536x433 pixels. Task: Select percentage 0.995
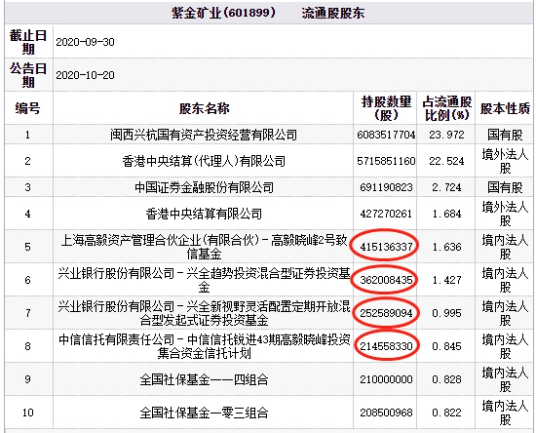click(446, 313)
